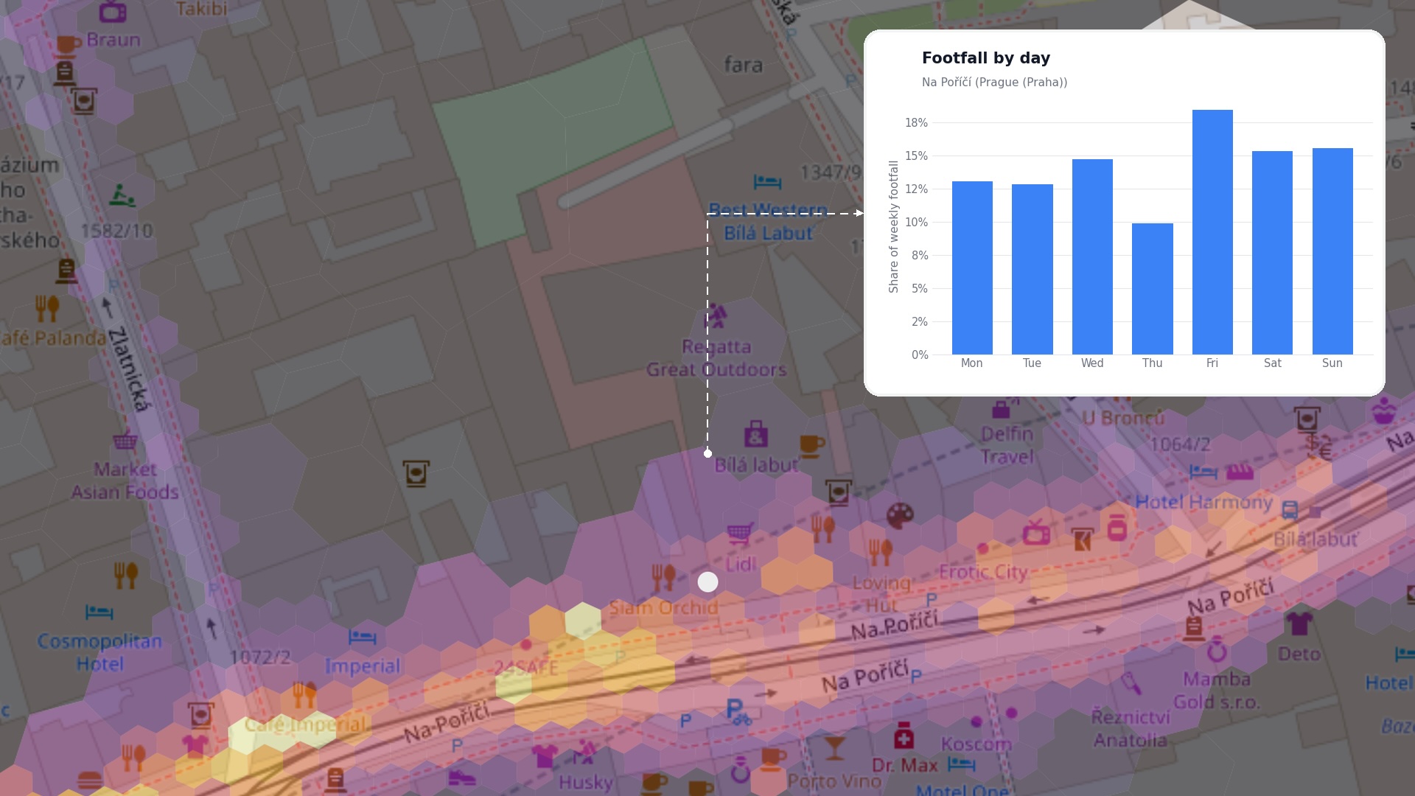Screen dimensions: 1415x796
Task: Click the Market Asian Foods basket icon
Action: (x=125, y=440)
